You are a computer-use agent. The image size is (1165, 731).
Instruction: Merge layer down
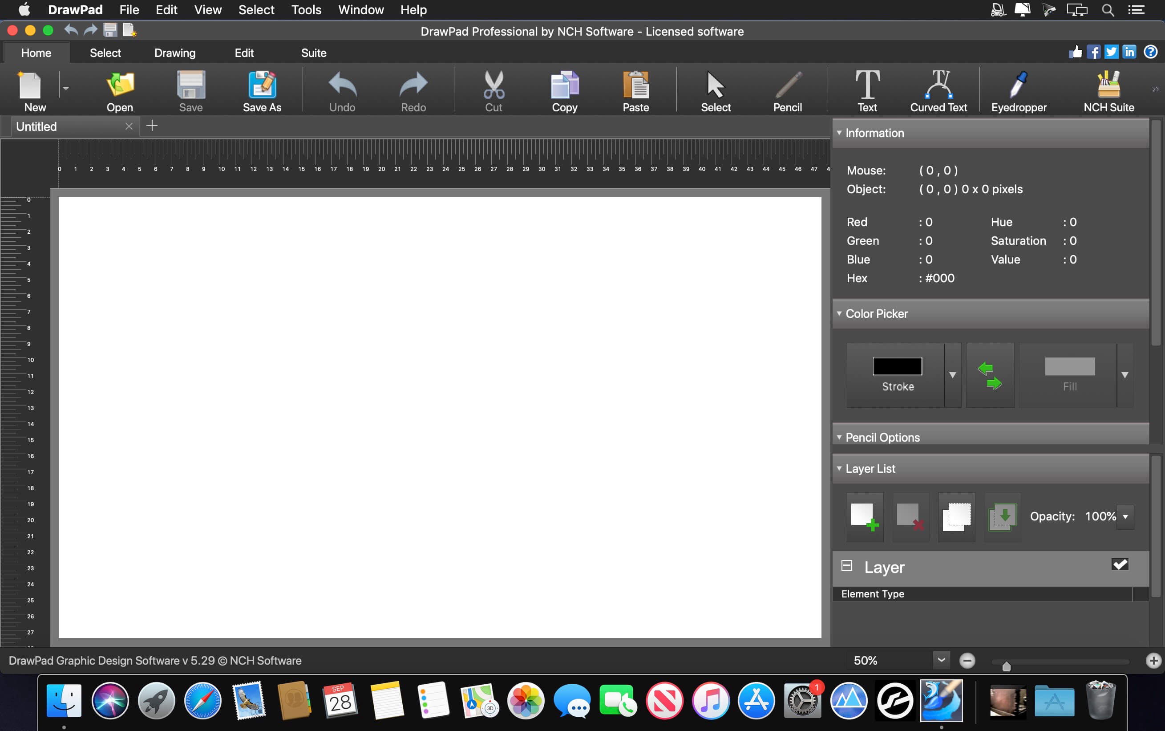tap(1002, 516)
